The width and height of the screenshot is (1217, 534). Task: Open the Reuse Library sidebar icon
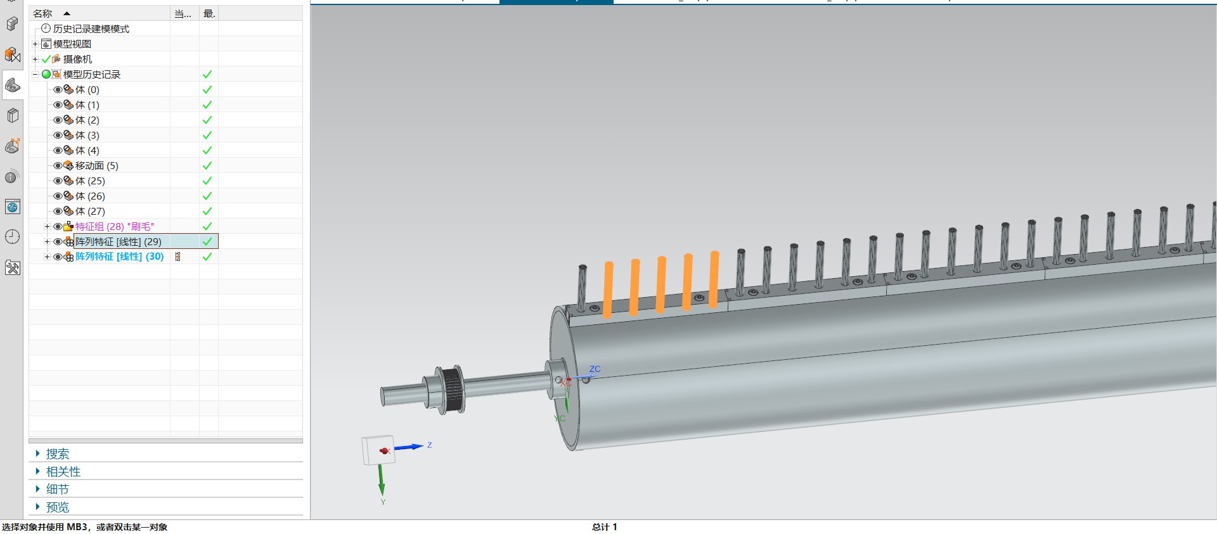point(12,116)
